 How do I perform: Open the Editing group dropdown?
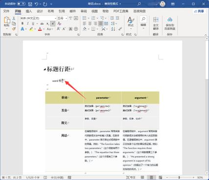143,23
